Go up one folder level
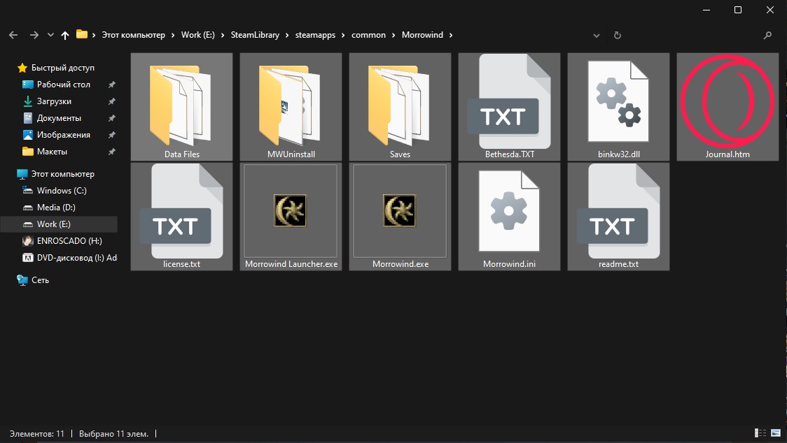This screenshot has height=443, width=787. pos(64,35)
